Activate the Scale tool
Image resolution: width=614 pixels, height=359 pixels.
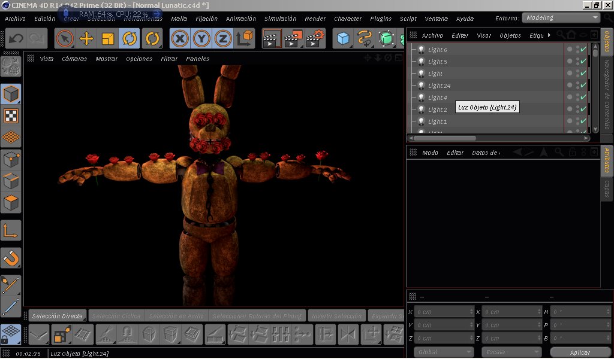pyautogui.click(x=108, y=39)
